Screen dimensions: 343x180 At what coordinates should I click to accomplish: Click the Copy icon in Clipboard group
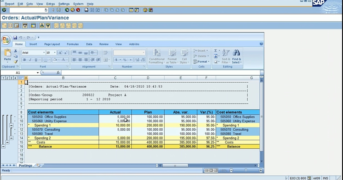click(16, 56)
